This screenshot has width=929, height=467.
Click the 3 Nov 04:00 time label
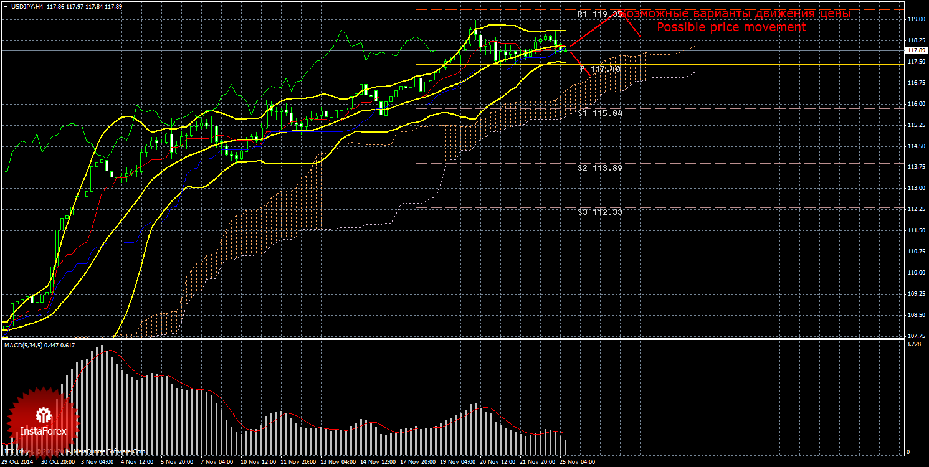coord(97,462)
